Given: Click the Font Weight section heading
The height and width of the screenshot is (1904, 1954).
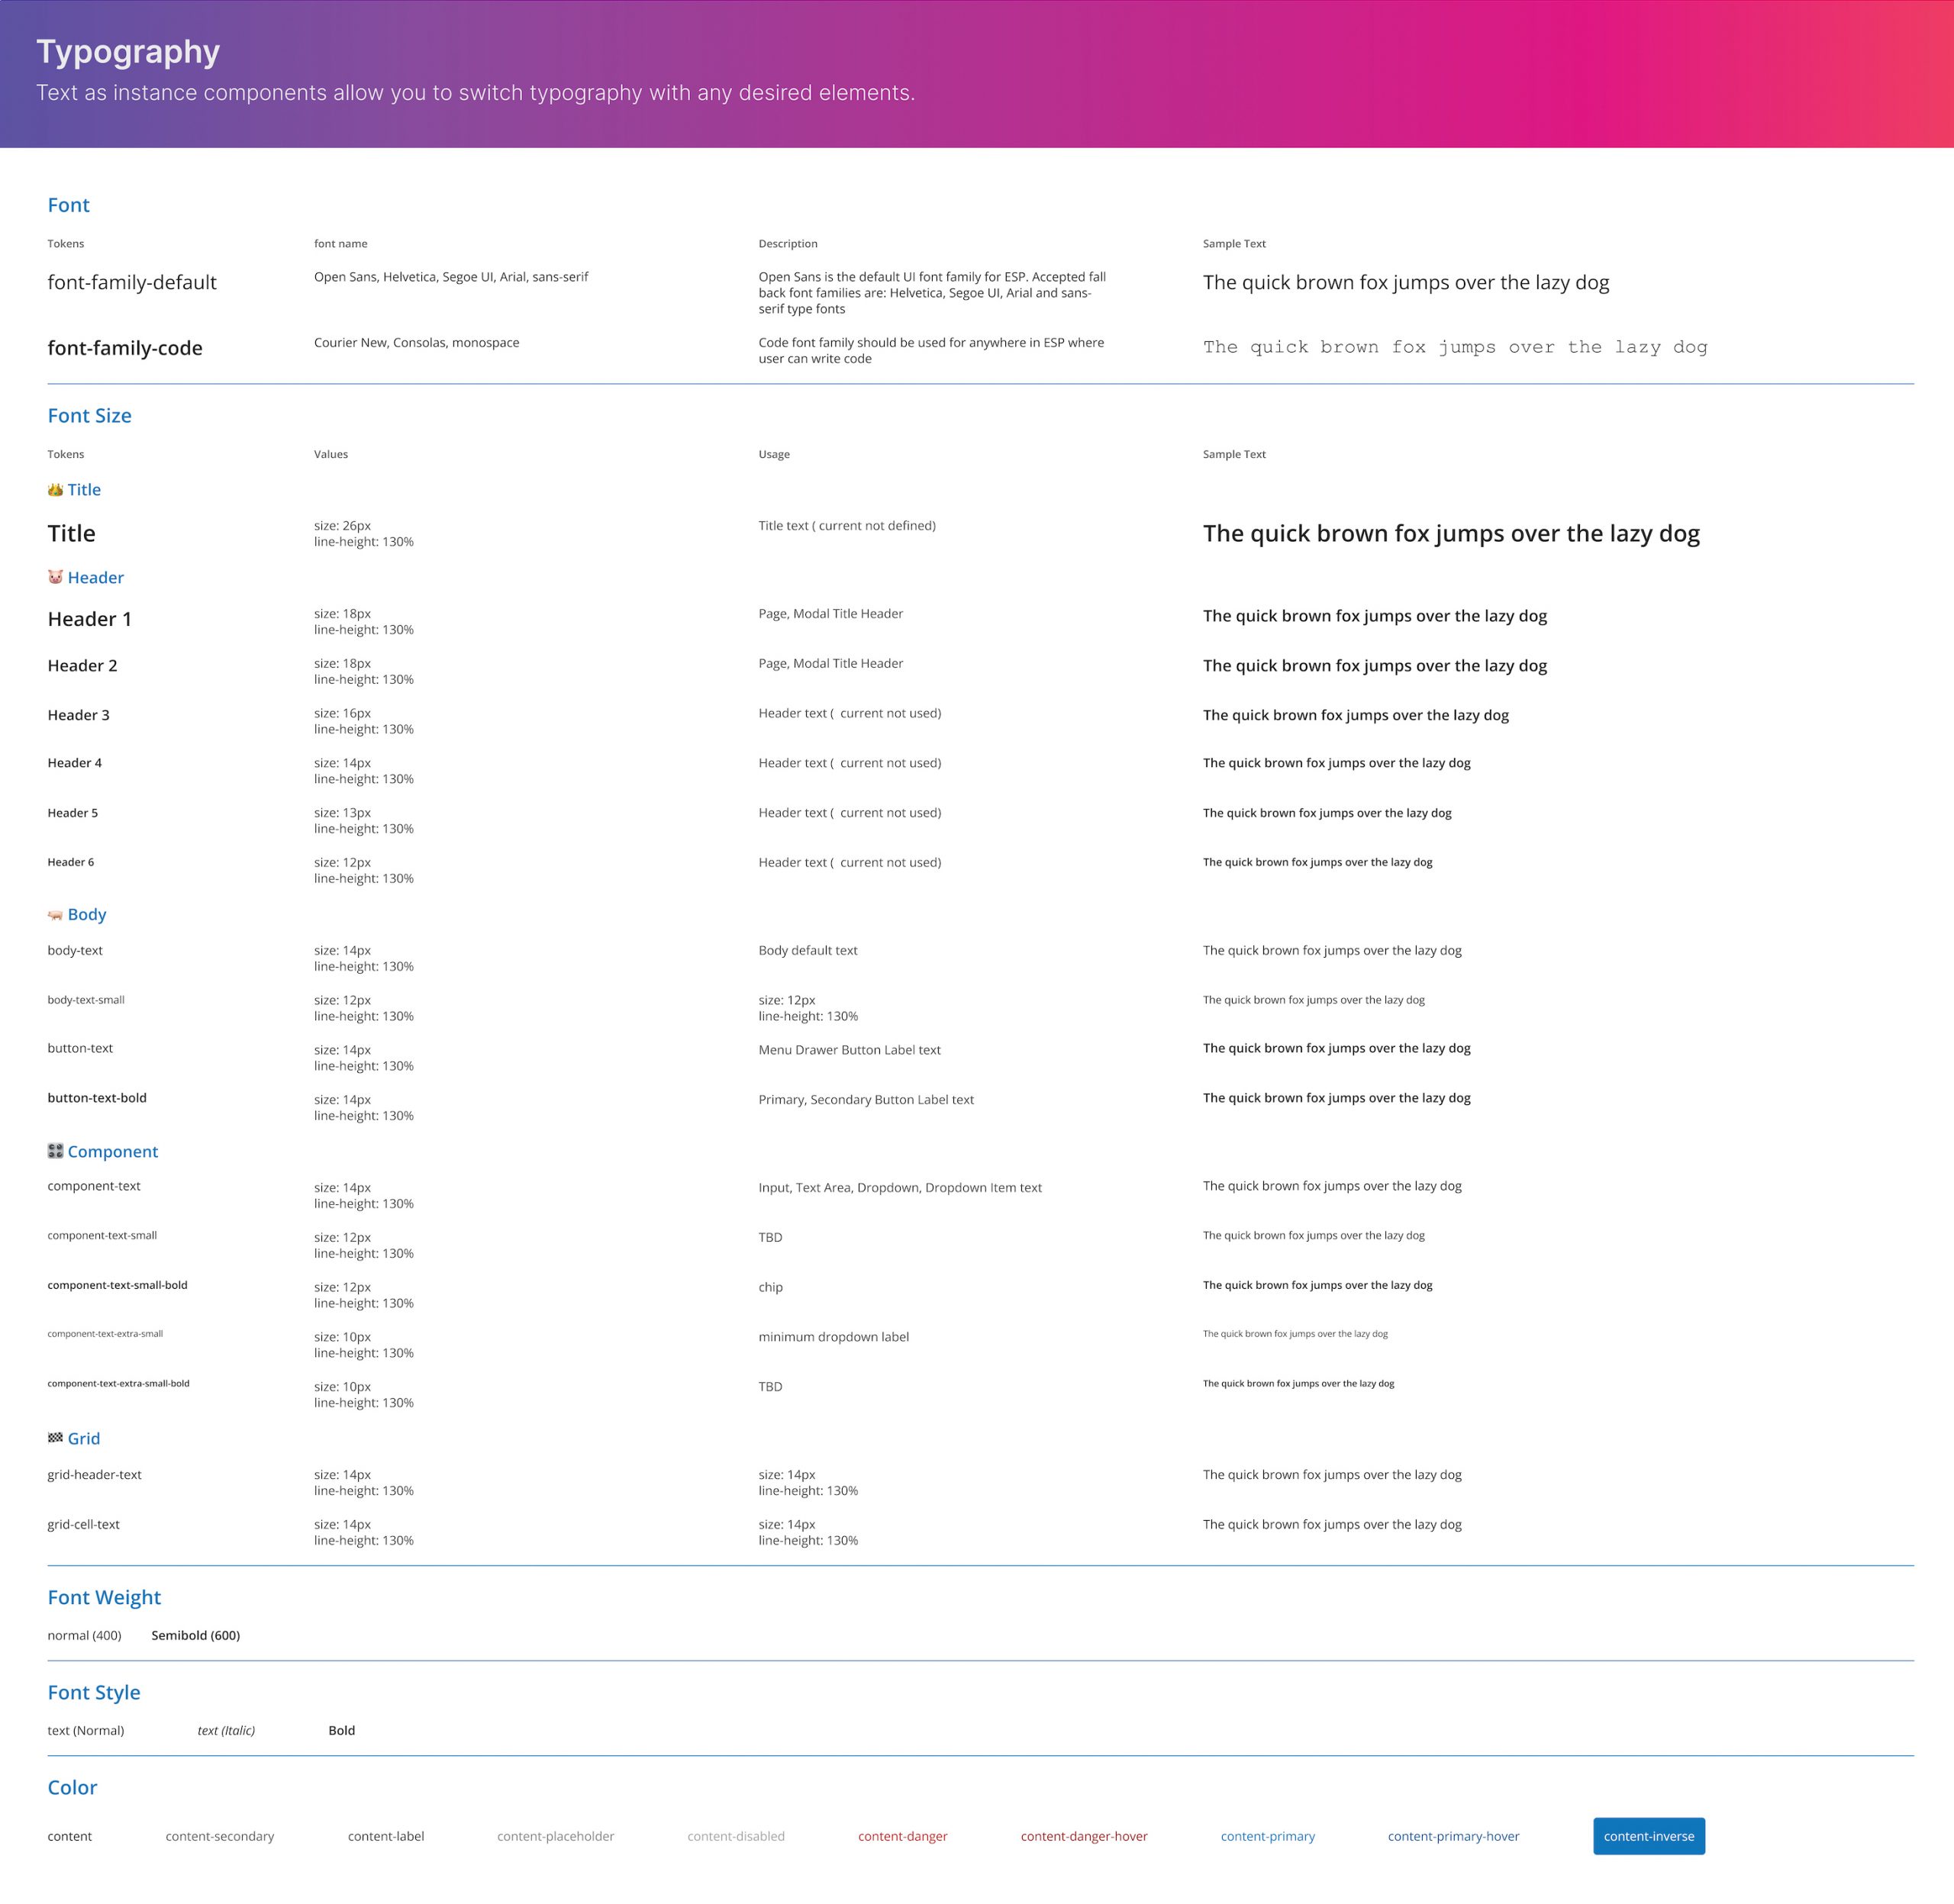Looking at the screenshot, I should [104, 1597].
